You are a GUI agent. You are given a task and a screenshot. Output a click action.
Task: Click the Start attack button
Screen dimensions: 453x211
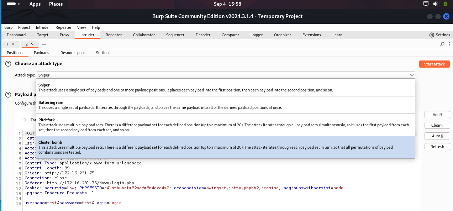click(434, 64)
